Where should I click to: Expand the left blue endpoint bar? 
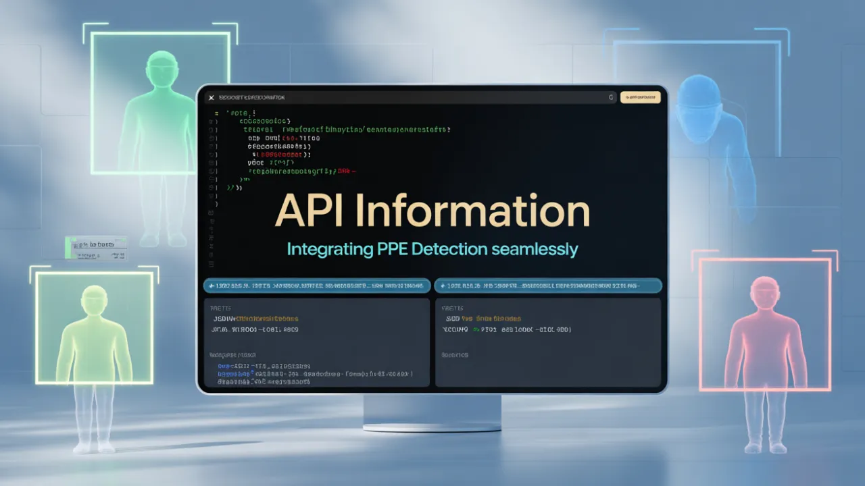[317, 286]
